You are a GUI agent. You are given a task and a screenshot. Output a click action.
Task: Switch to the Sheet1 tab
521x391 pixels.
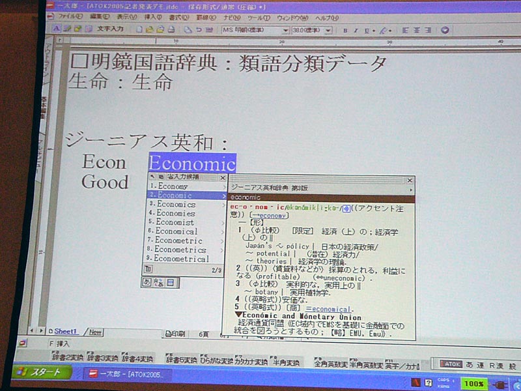coord(65,331)
